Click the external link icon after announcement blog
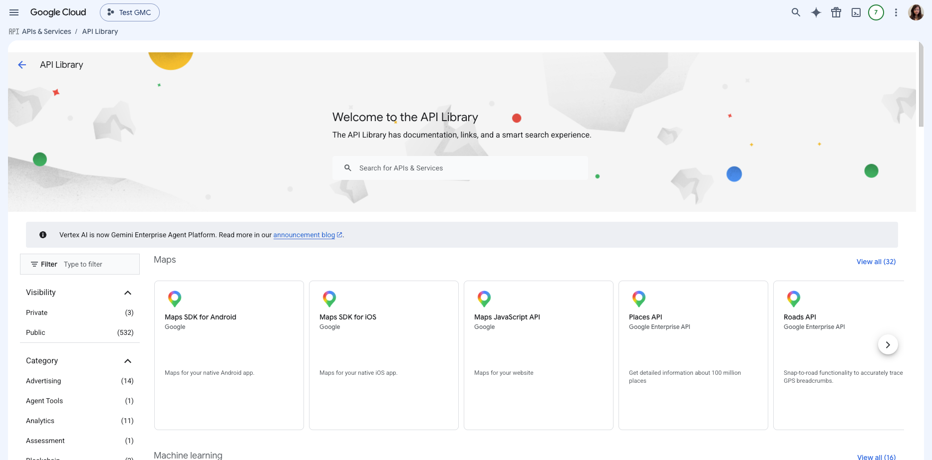The width and height of the screenshot is (932, 460). [x=339, y=235]
